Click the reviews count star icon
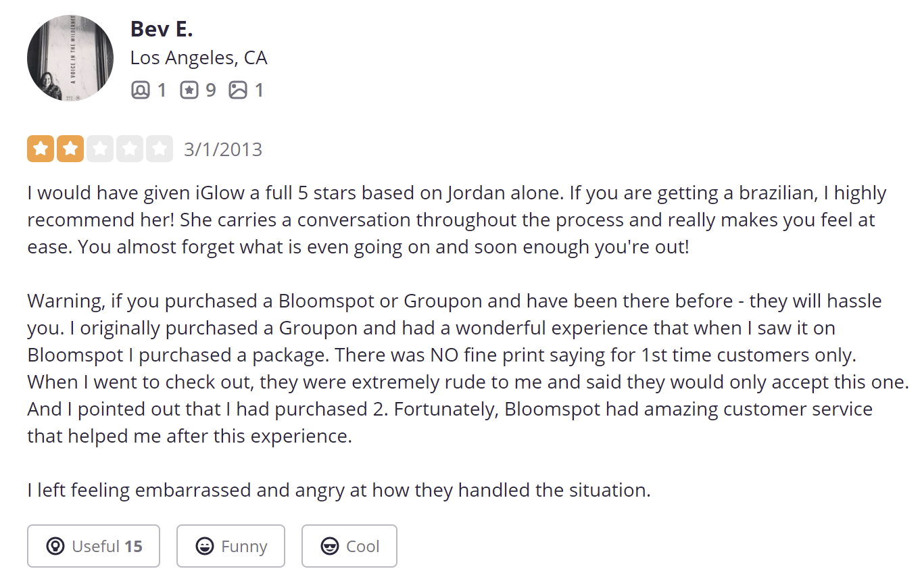920x571 pixels. (x=189, y=90)
